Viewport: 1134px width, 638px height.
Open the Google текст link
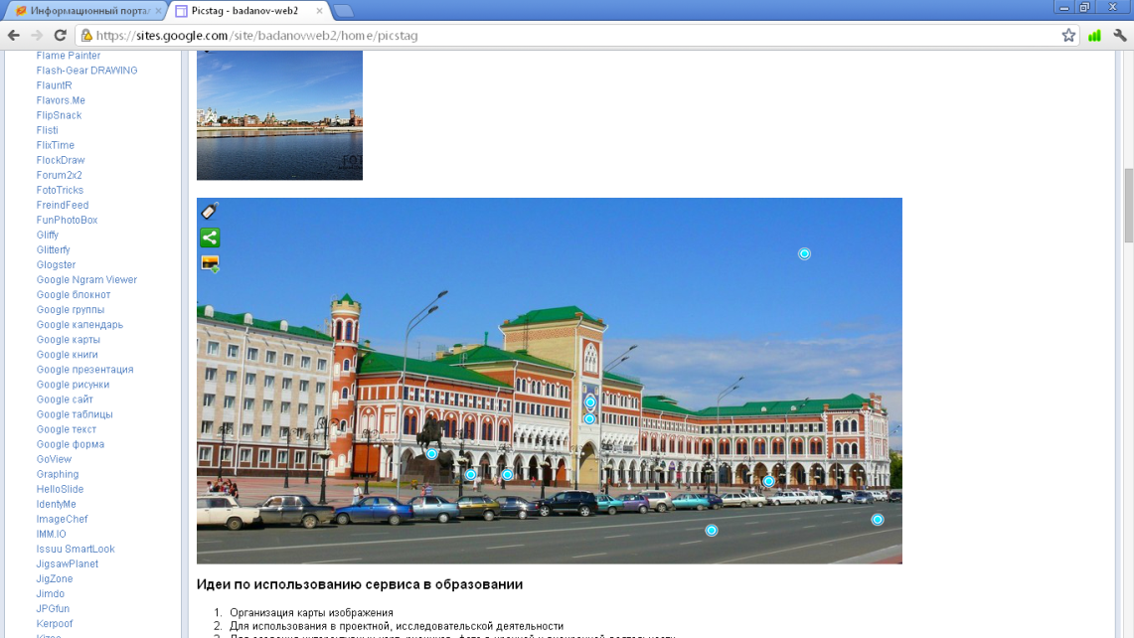click(x=66, y=429)
